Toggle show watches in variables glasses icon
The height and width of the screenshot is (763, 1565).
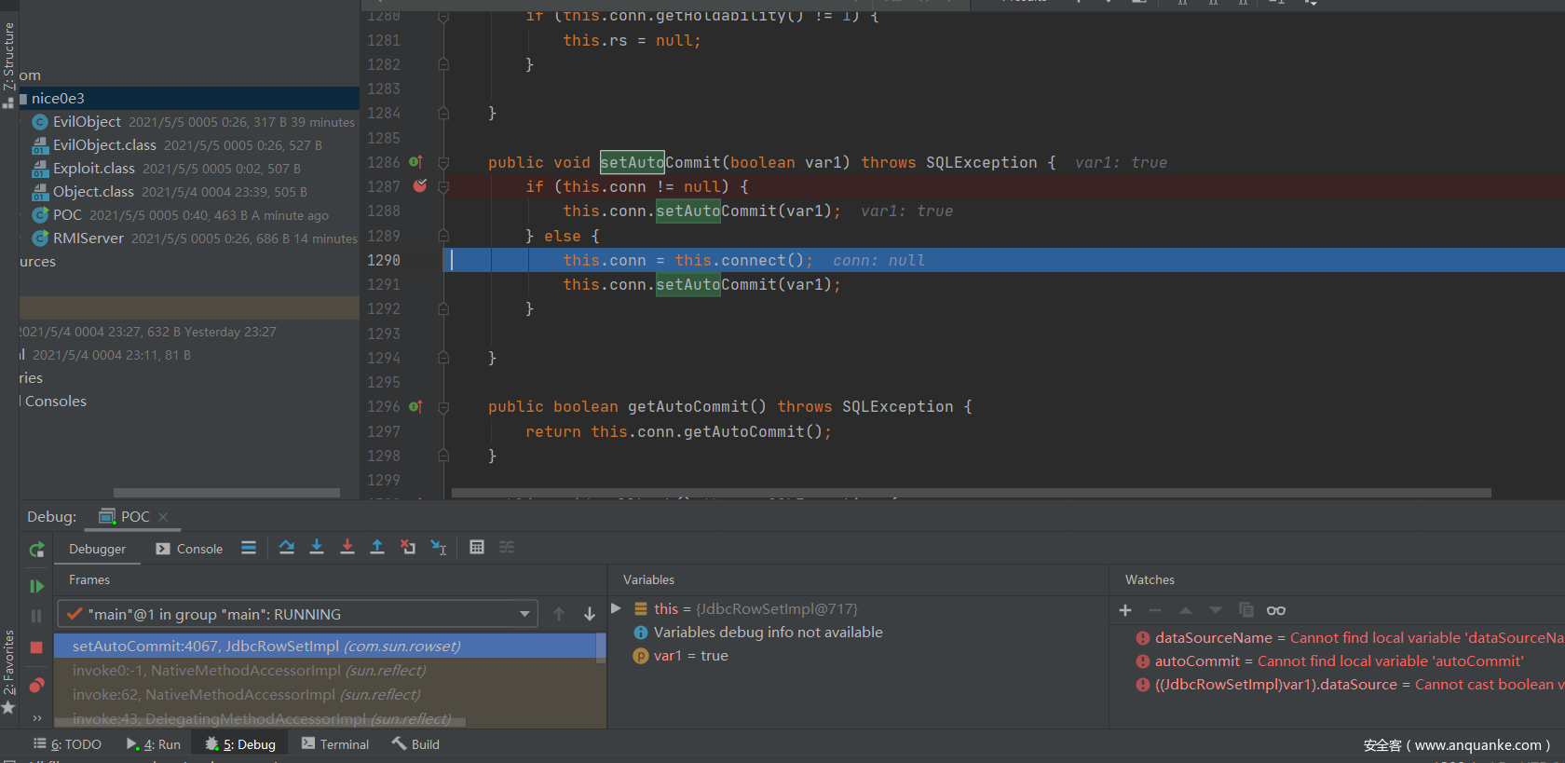pyautogui.click(x=1276, y=610)
